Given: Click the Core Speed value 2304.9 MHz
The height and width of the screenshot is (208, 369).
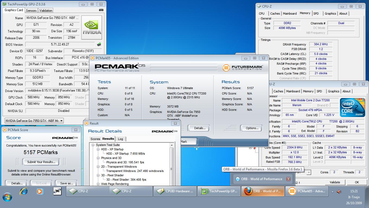Looking at the screenshot, I should [x=295, y=148].
